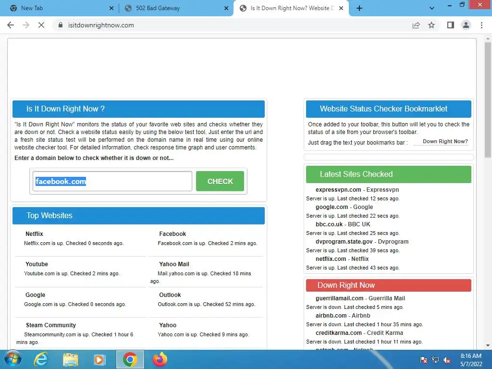492x369 pixels.
Task: Close the 502 Bad Gateway tab
Action: click(x=226, y=8)
